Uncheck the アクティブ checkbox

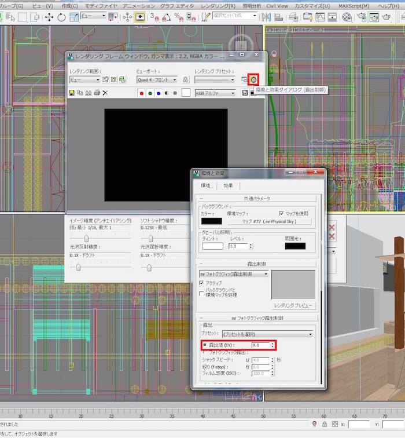[202, 283]
